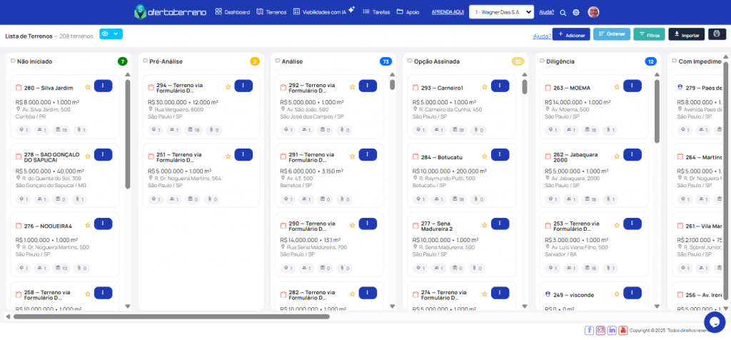
Task: Expand the view mode dropdown arrow
Action: [x=116, y=34]
